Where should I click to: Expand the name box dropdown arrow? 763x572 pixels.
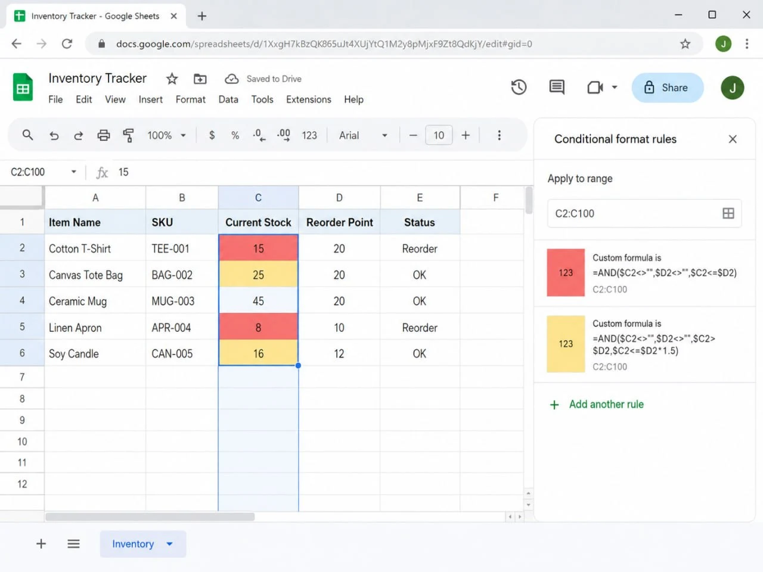(74, 172)
